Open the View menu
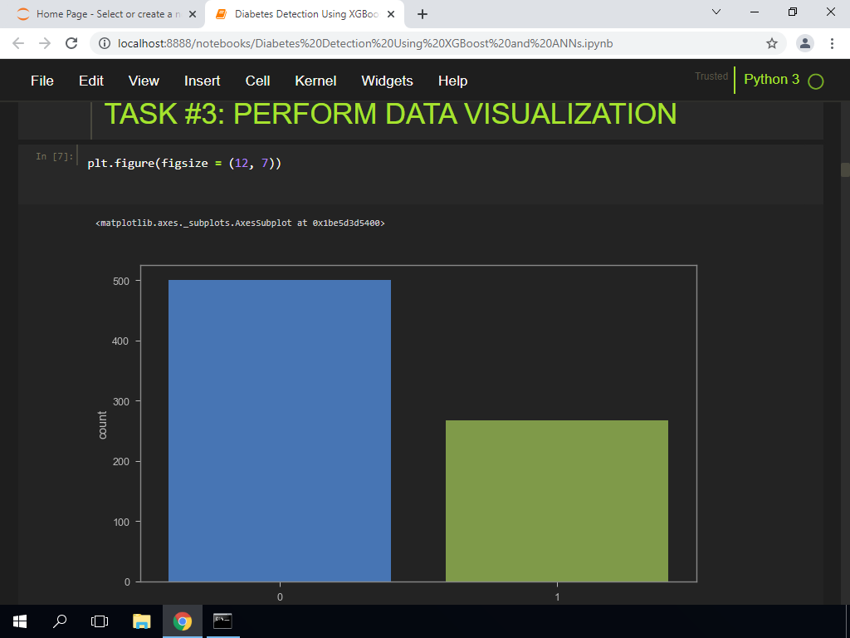Image resolution: width=850 pixels, height=638 pixels. tap(144, 81)
